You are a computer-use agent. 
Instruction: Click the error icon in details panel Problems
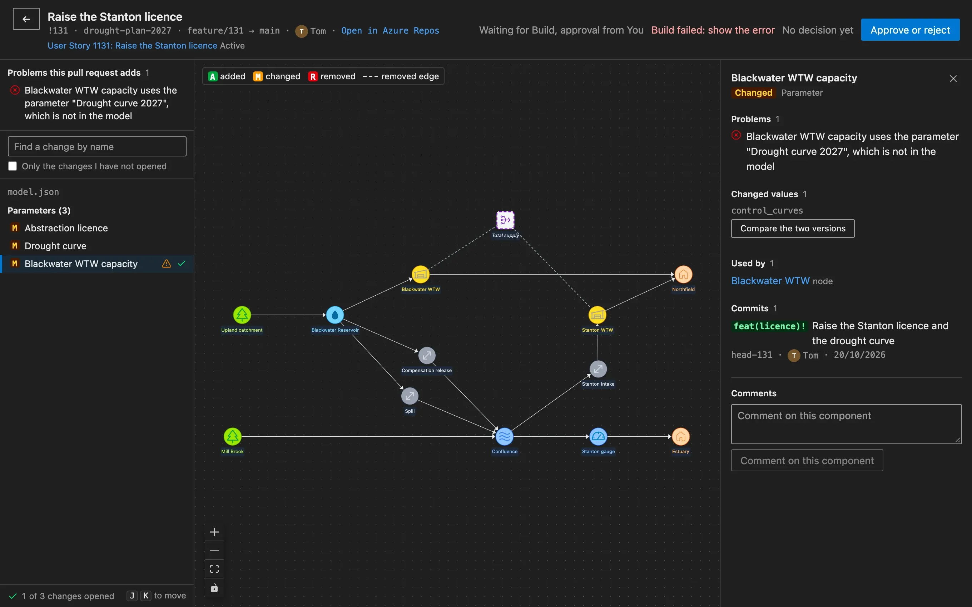coord(736,135)
